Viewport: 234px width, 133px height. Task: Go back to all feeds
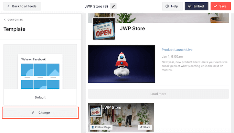pyautogui.click(x=22, y=6)
